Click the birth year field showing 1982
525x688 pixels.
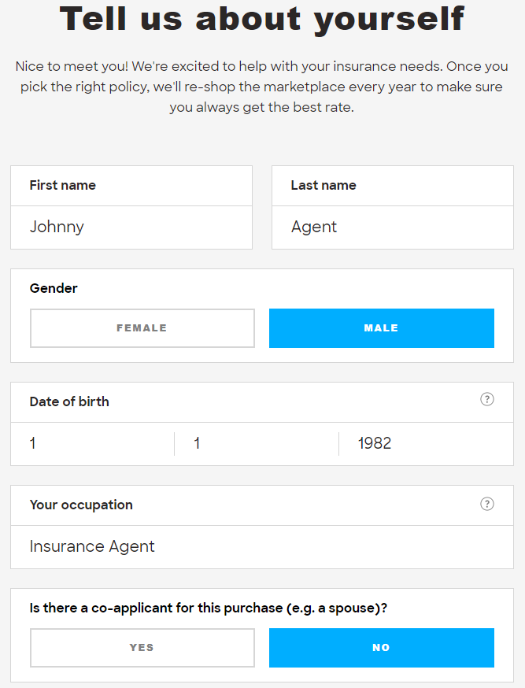click(x=426, y=444)
